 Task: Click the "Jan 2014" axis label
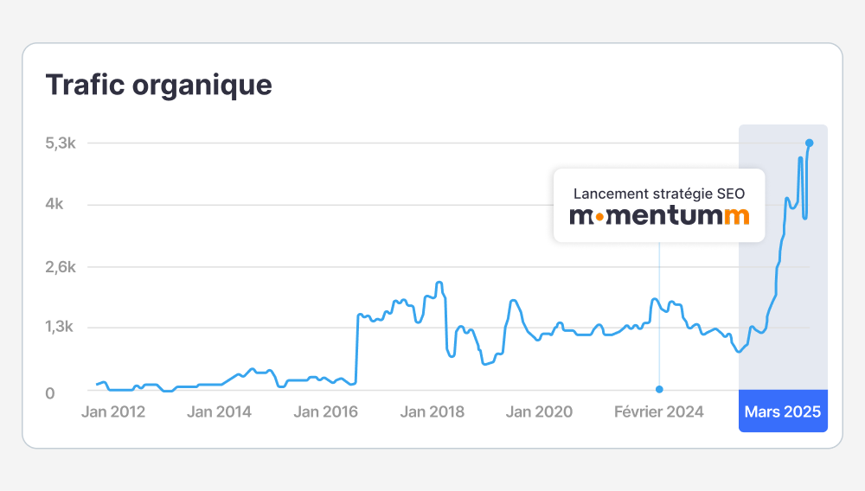click(x=219, y=411)
